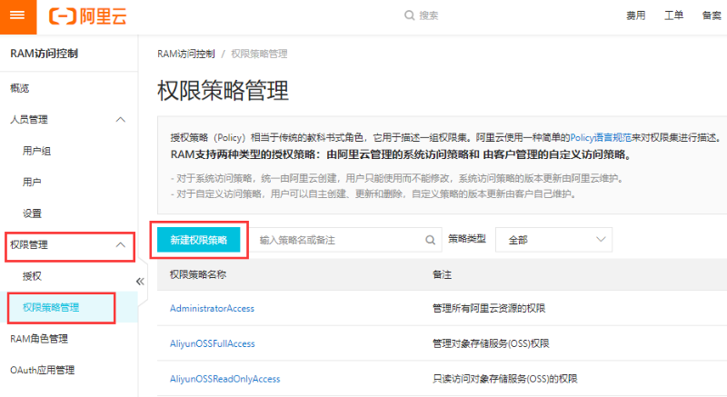Image resolution: width=727 pixels, height=397 pixels.
Task: Open 费用 in the top bar
Action: [635, 15]
